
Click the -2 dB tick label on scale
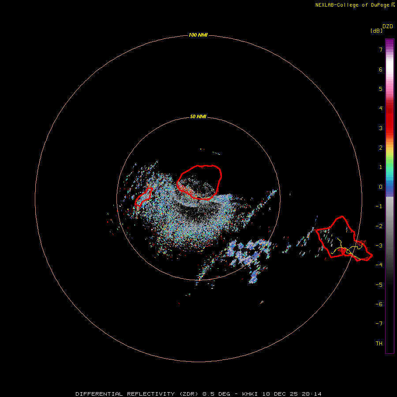pyautogui.click(x=379, y=226)
